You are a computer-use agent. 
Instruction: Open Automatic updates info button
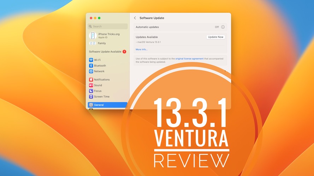pyautogui.click(x=223, y=27)
